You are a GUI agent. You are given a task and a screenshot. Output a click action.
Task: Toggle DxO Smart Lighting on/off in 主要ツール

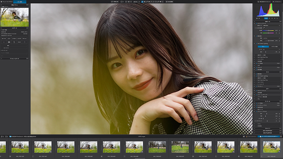(x=257, y=43)
